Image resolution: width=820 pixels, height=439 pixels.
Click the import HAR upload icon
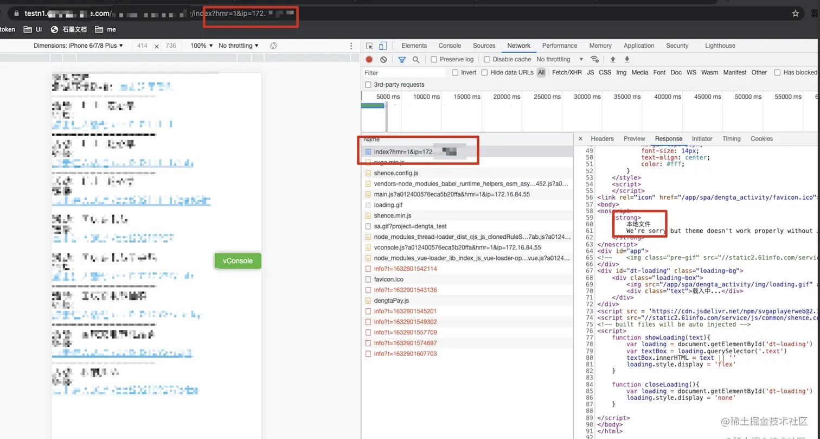(613, 60)
